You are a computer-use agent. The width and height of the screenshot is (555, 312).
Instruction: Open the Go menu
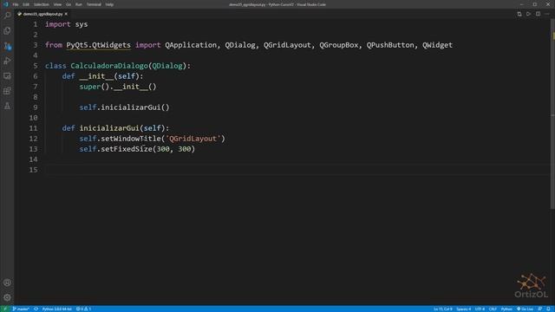tap(69, 4)
